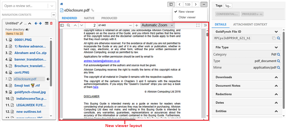Open certi.PNG in the file list
Screen dimensions: 286x129
22,72
